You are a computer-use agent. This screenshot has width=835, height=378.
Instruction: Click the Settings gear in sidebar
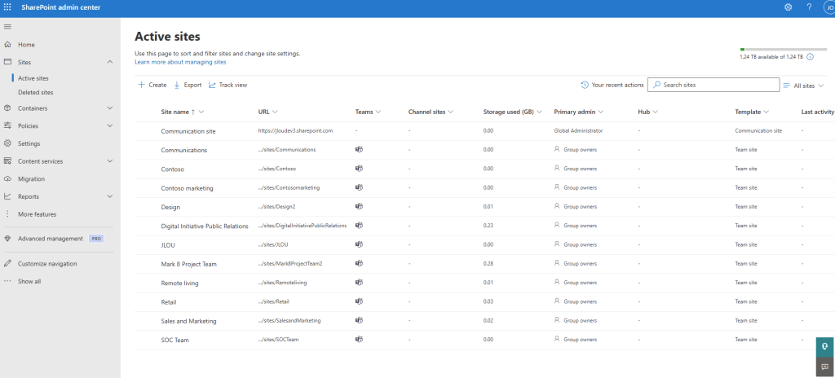pyautogui.click(x=7, y=143)
